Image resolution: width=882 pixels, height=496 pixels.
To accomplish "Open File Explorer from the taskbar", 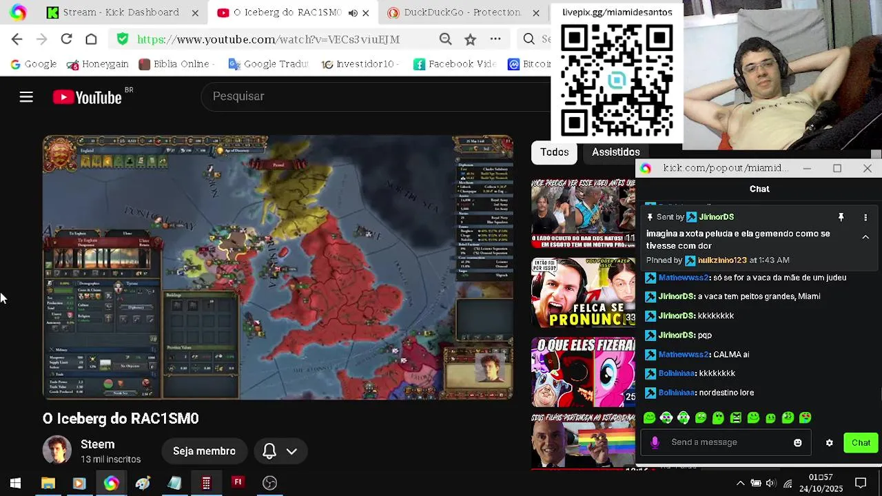I will (x=48, y=483).
